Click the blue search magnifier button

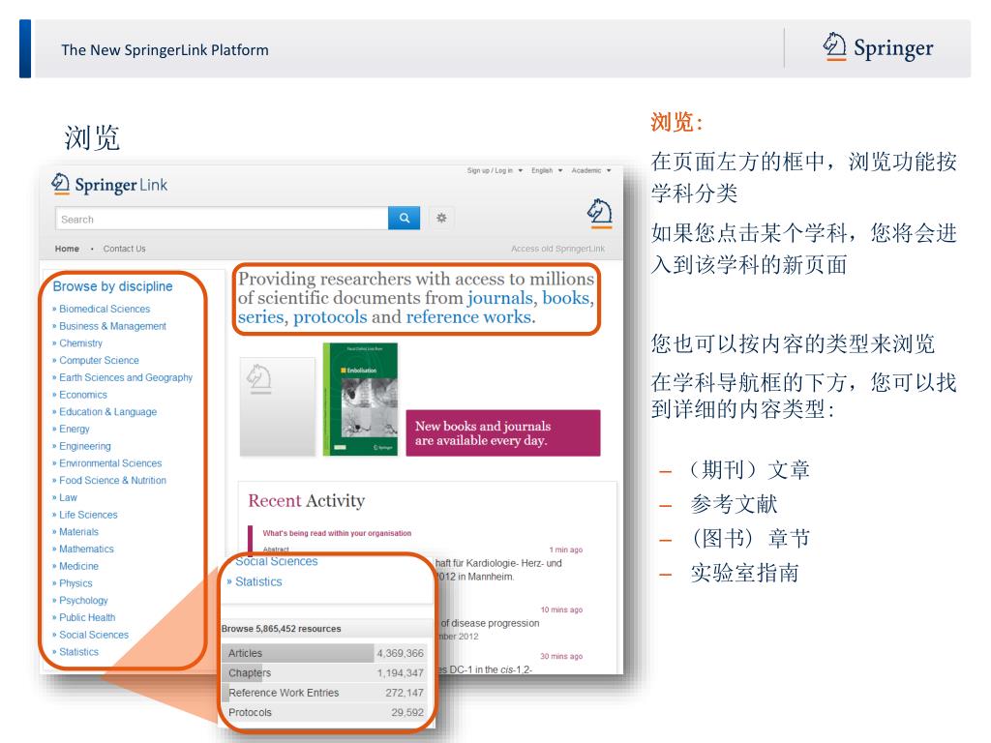pos(404,218)
